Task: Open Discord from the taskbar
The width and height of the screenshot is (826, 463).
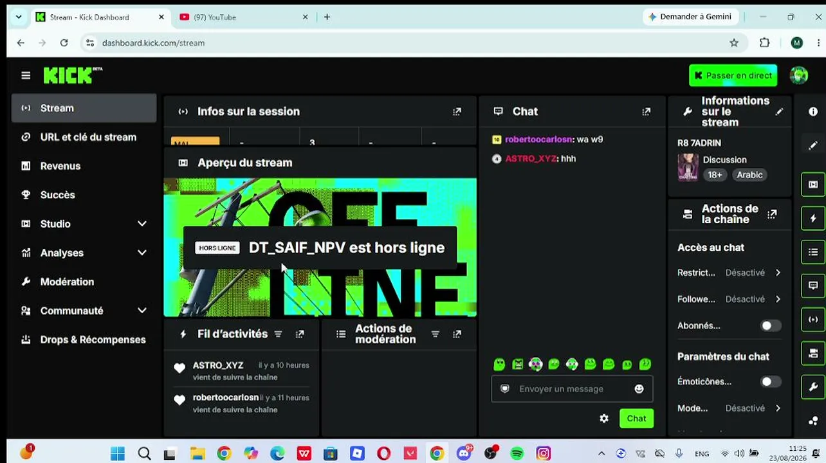Action: 464,454
